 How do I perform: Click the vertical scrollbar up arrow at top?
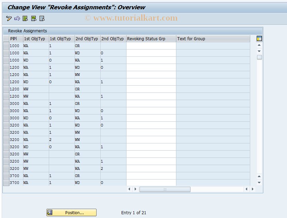tap(259, 45)
